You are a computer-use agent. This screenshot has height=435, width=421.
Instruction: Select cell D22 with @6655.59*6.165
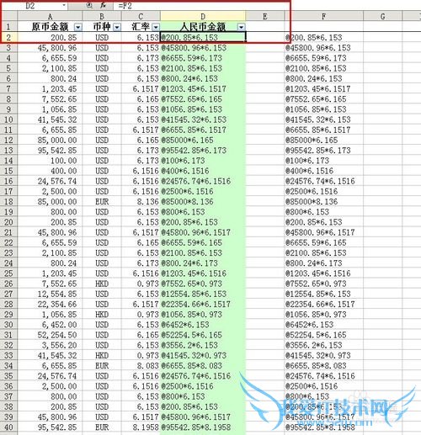click(x=203, y=242)
